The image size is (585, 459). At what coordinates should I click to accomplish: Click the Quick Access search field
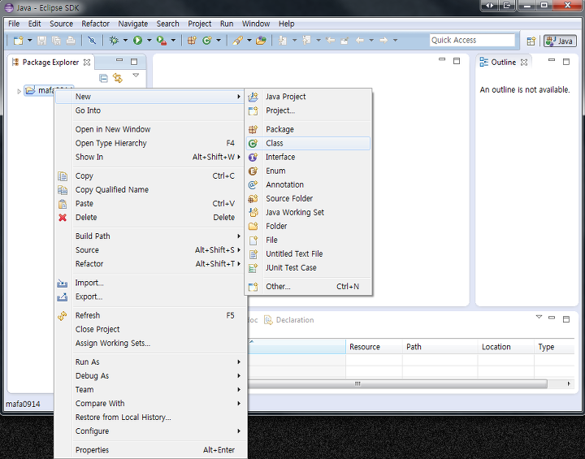(x=472, y=41)
